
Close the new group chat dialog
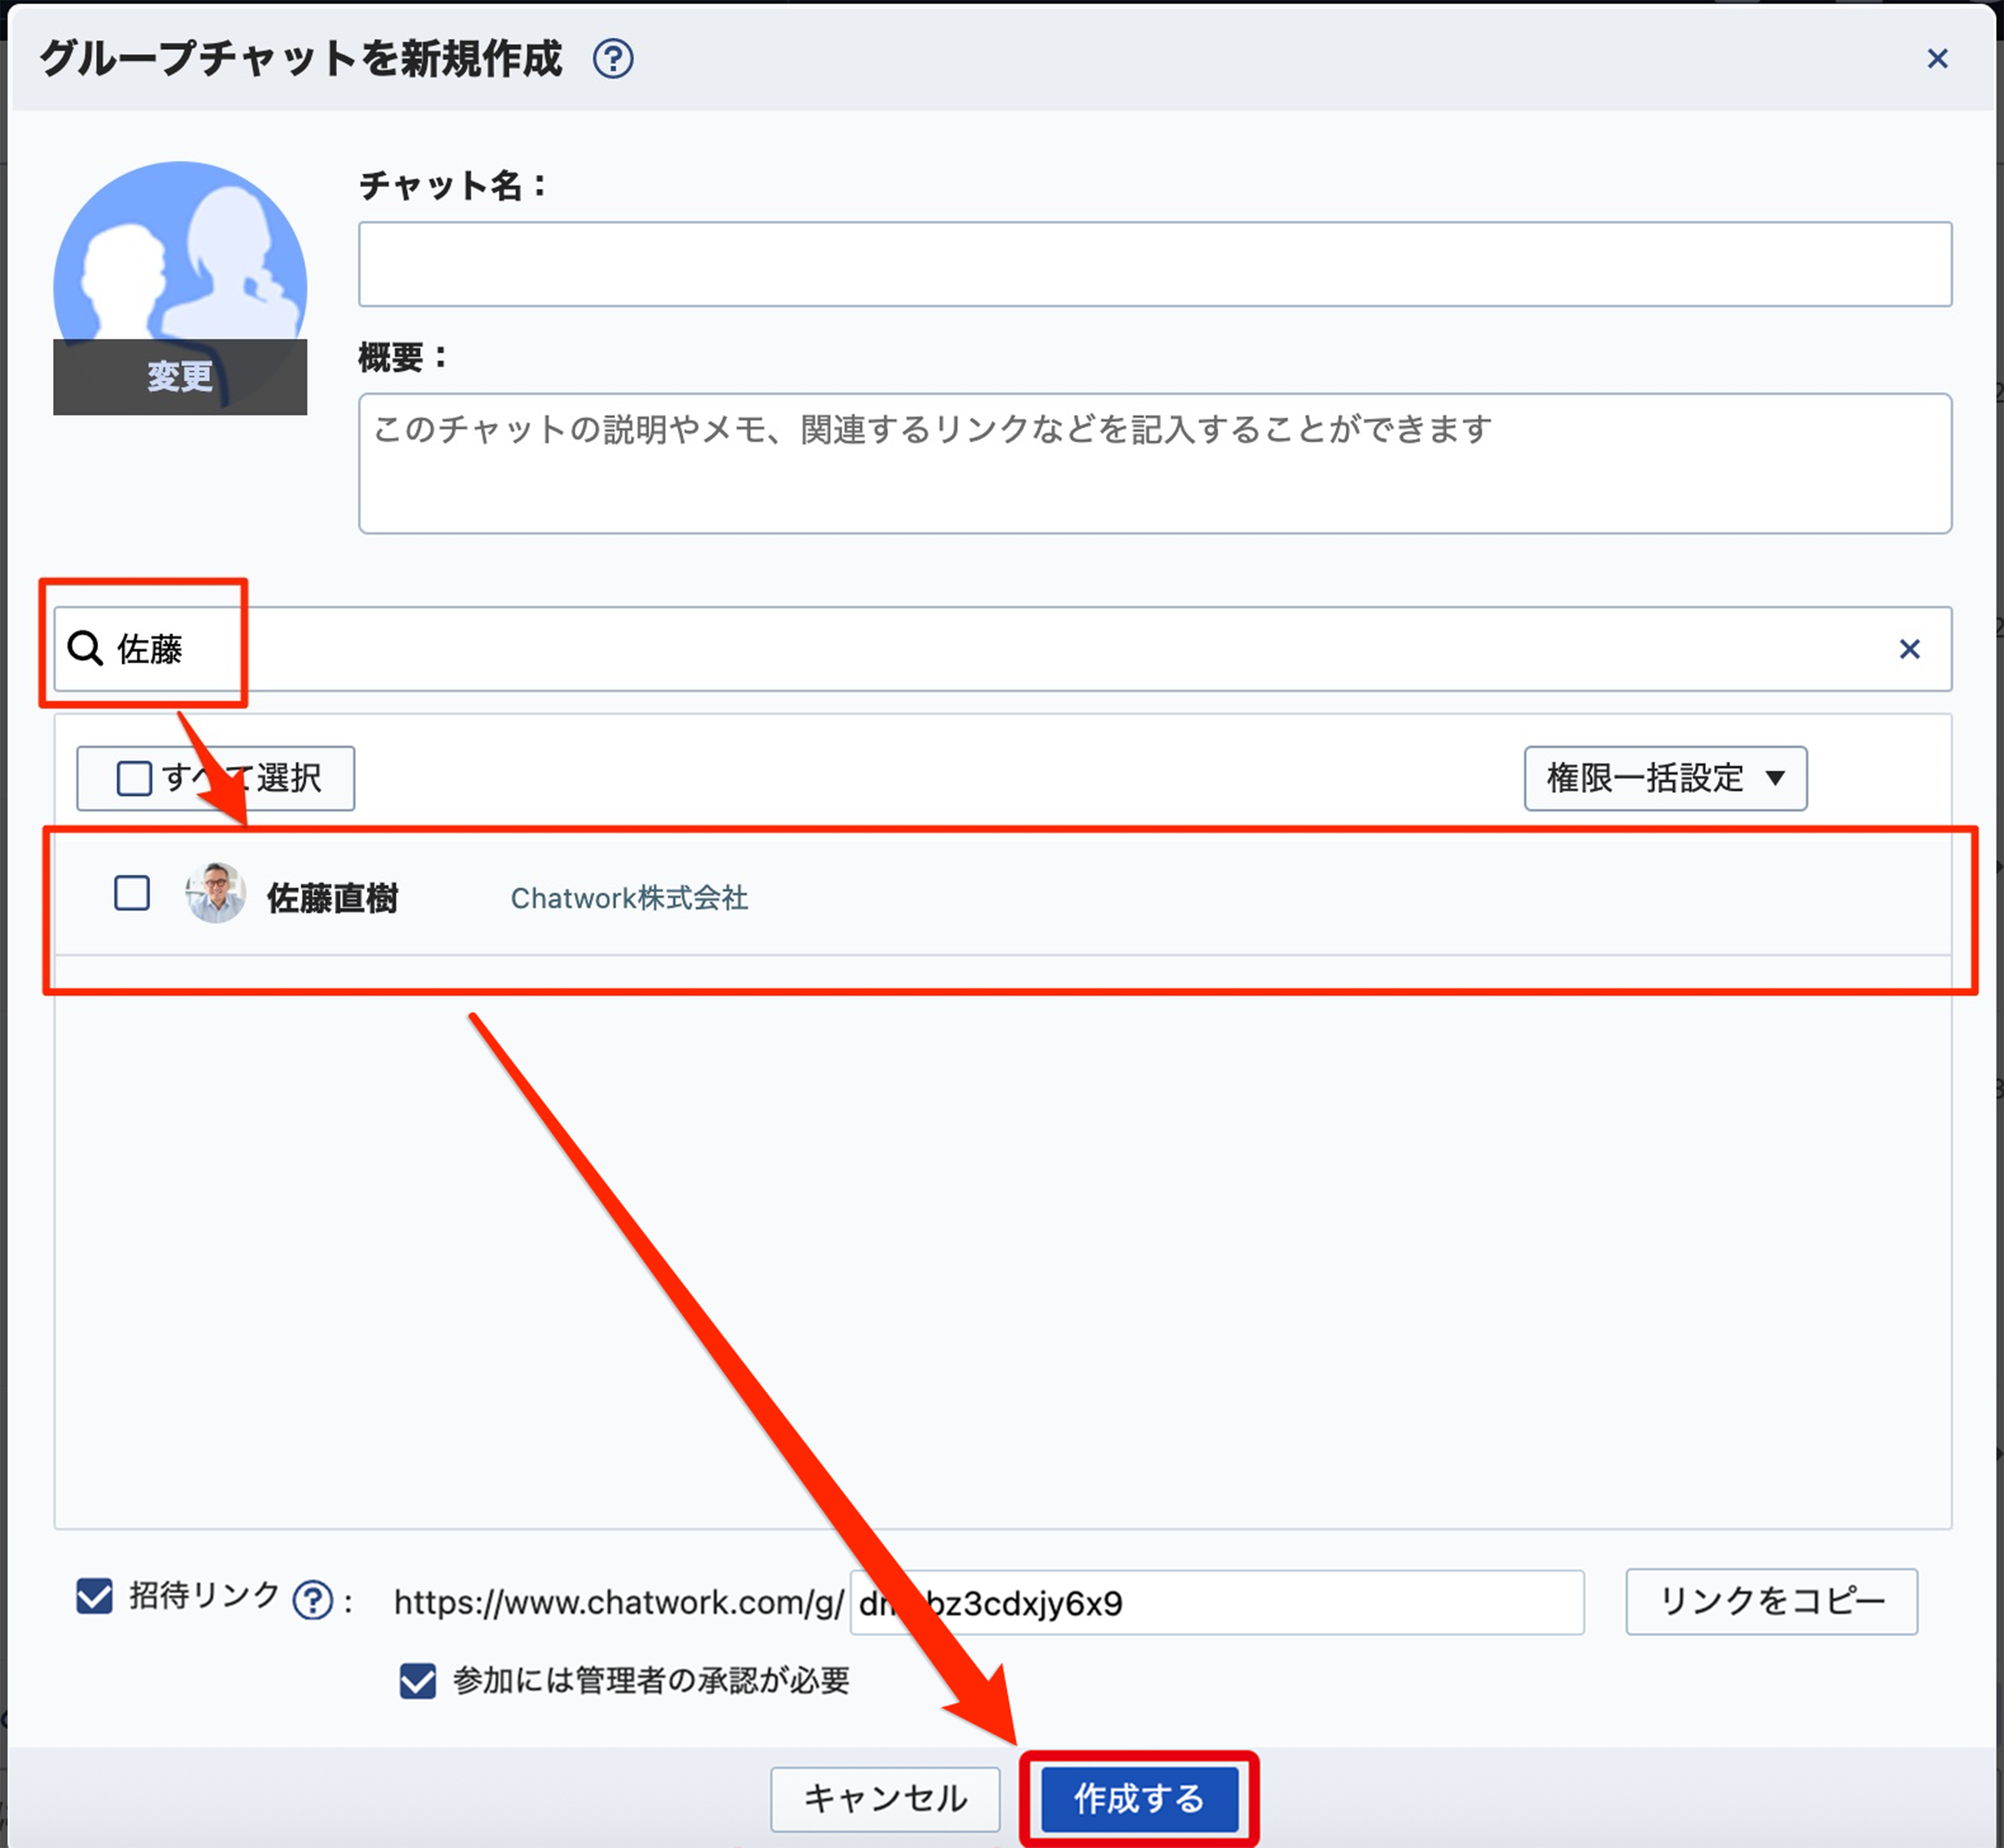[x=1937, y=59]
